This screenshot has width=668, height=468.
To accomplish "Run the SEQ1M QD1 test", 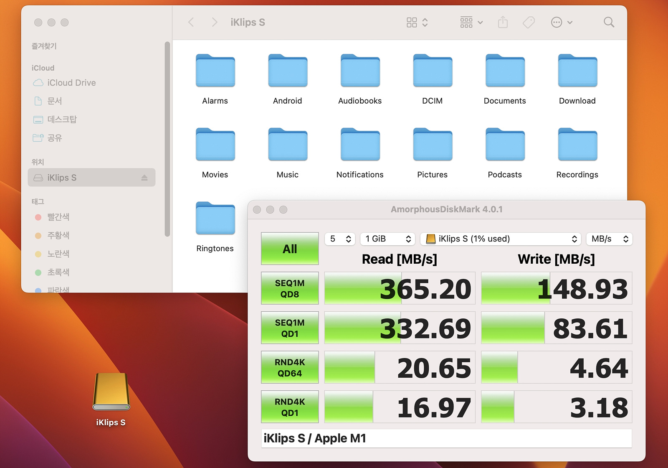I will pyautogui.click(x=290, y=328).
